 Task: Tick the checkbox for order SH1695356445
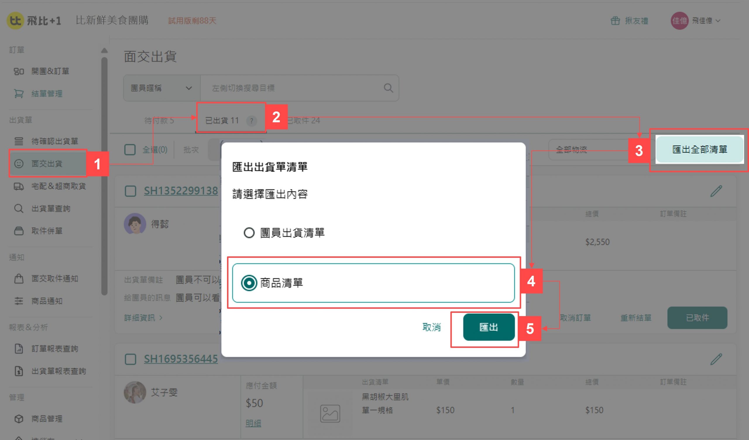[x=130, y=359]
